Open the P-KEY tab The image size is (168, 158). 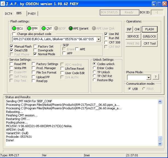pos(32,14)
